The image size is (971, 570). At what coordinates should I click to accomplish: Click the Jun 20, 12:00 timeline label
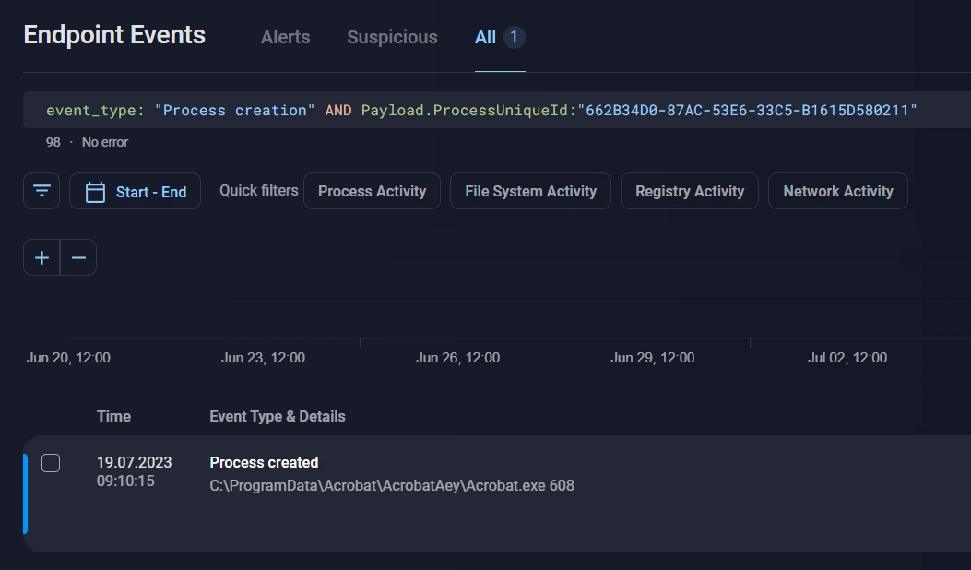coord(68,358)
